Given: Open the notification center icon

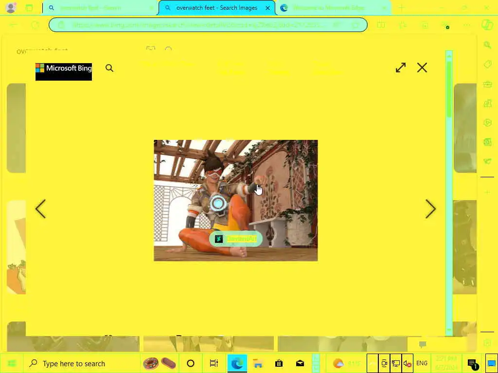Looking at the screenshot, I should pos(473,363).
